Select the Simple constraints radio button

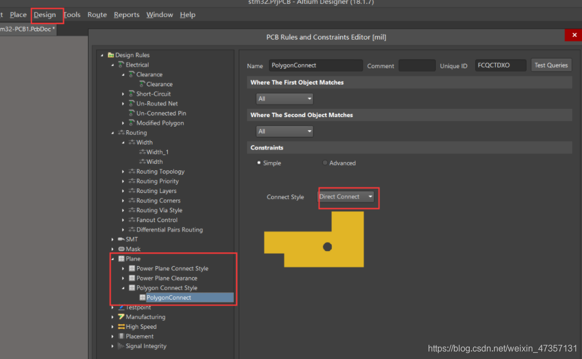point(259,163)
